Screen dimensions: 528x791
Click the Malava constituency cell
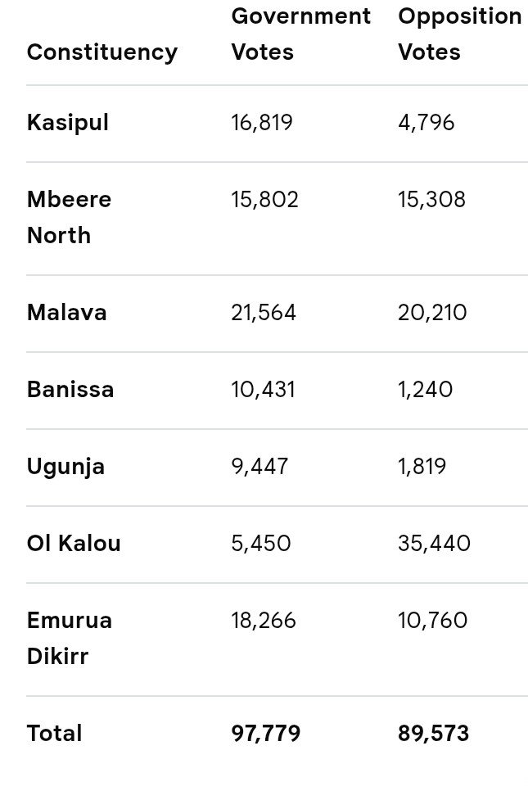[67, 313]
